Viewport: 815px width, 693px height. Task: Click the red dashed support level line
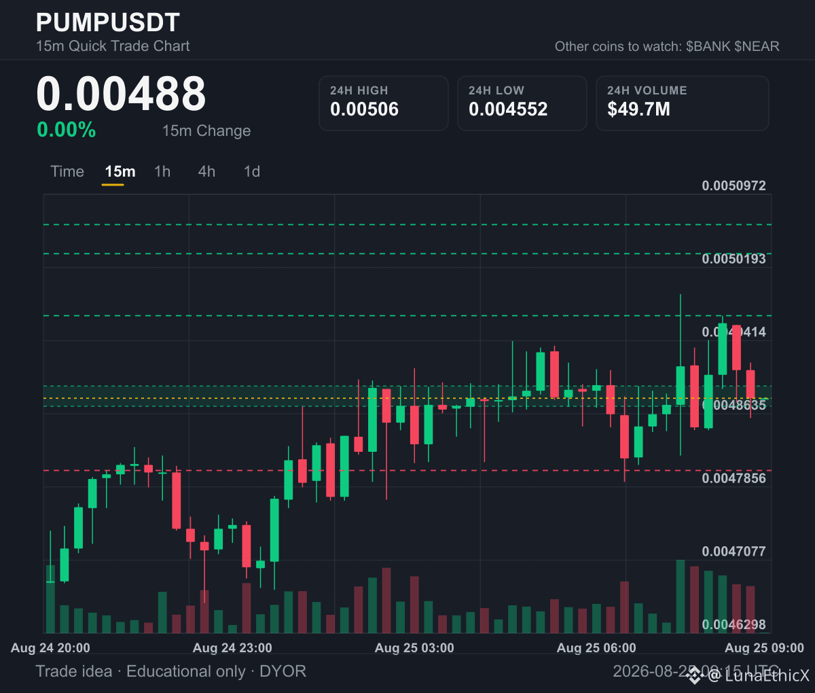(407, 470)
